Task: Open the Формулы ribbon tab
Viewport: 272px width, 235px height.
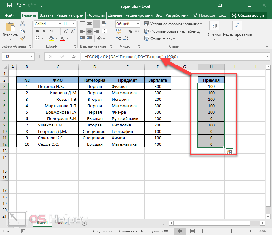Action: tap(96, 15)
